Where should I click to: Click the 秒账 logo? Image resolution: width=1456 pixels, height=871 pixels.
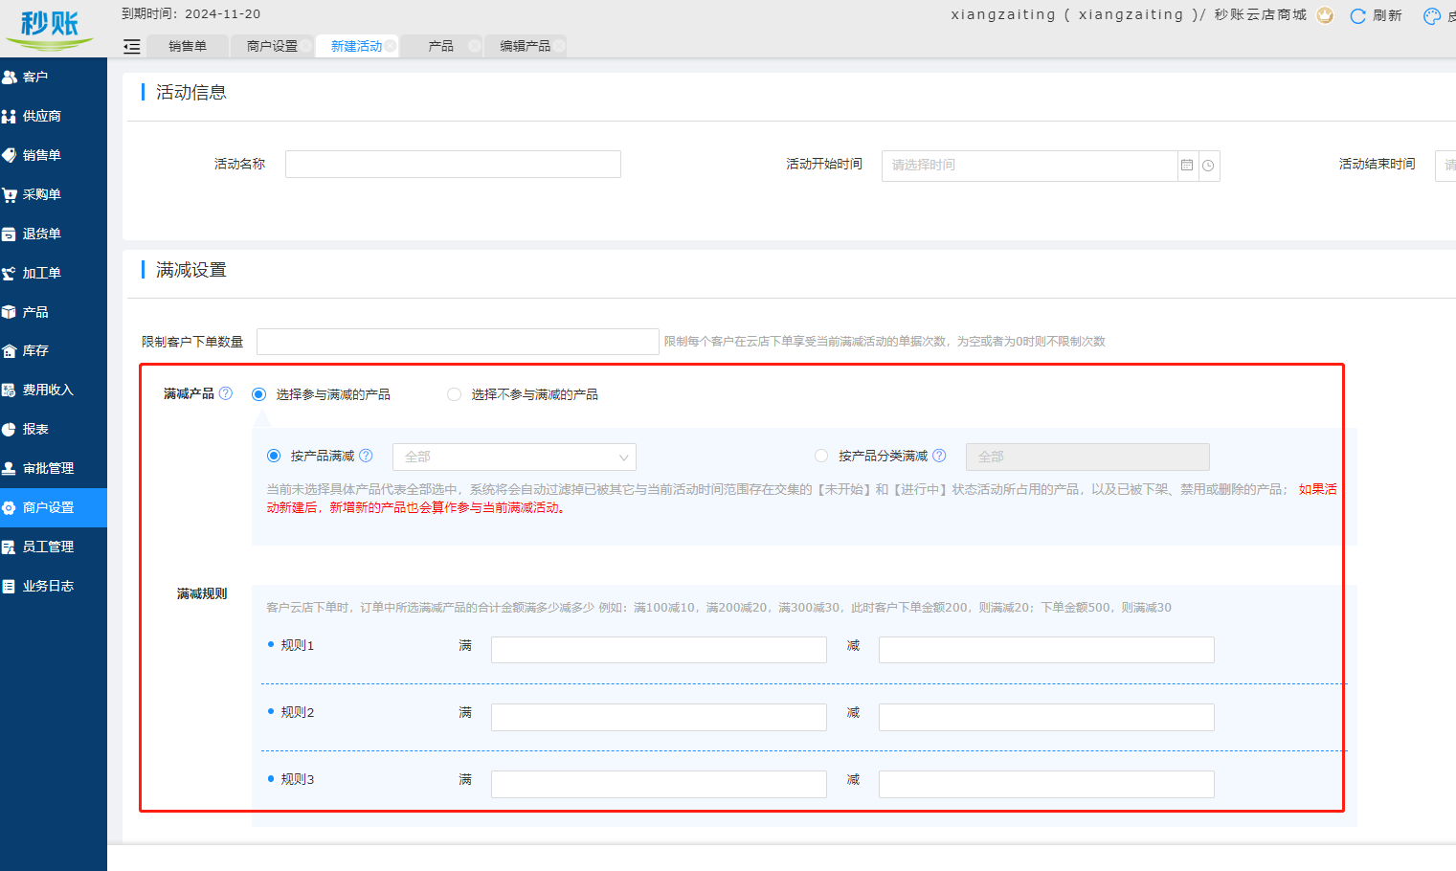pyautogui.click(x=50, y=29)
